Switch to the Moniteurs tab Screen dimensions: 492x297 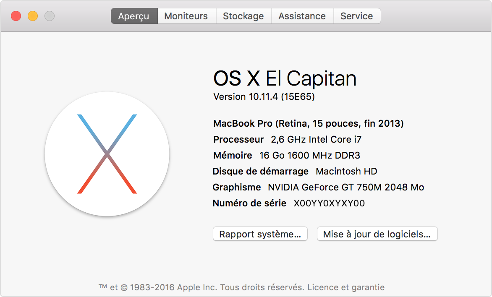tap(186, 16)
